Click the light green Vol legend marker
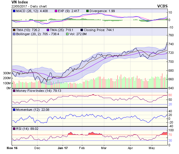The width and height of the screenshot is (179, 154). pos(68,34)
